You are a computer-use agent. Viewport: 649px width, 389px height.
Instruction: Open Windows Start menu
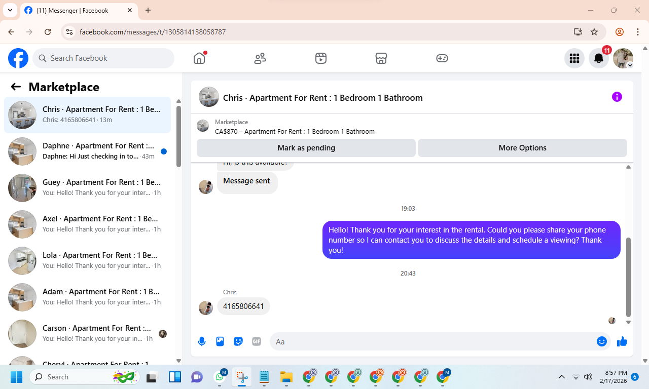click(17, 377)
